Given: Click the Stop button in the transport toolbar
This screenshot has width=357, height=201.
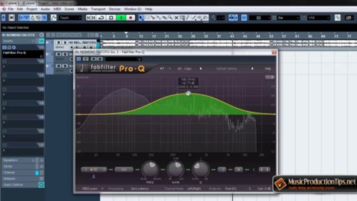Looking at the screenshot, I should [111, 18].
